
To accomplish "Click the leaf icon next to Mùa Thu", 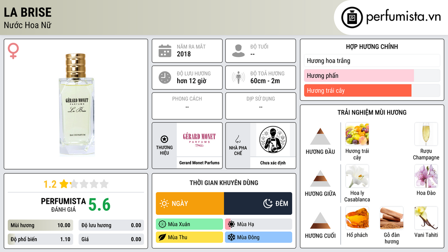I will coord(162,237).
